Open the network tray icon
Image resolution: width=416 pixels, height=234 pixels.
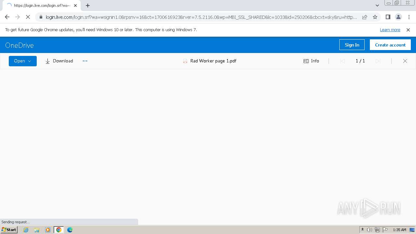click(x=377, y=230)
